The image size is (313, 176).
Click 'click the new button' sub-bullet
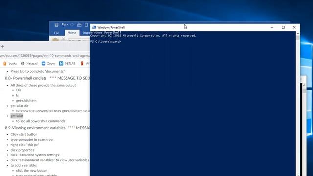point(32,171)
